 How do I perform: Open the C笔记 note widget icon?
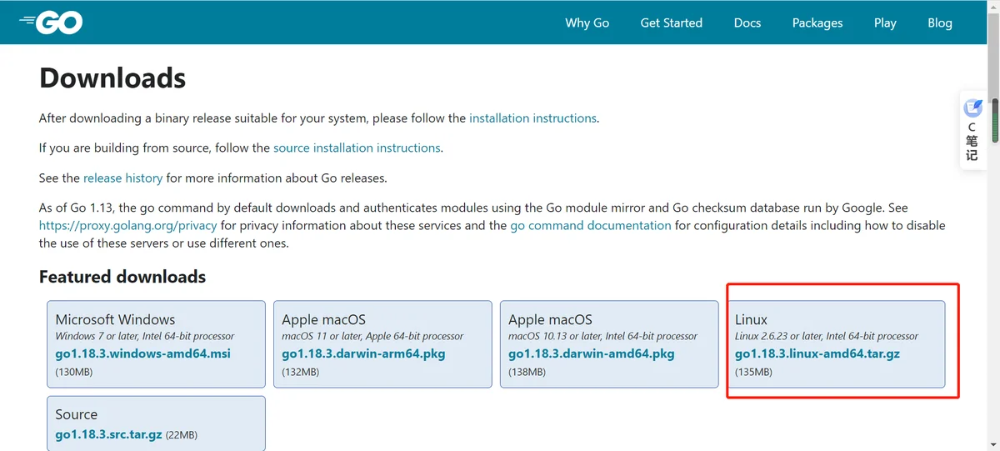(972, 108)
